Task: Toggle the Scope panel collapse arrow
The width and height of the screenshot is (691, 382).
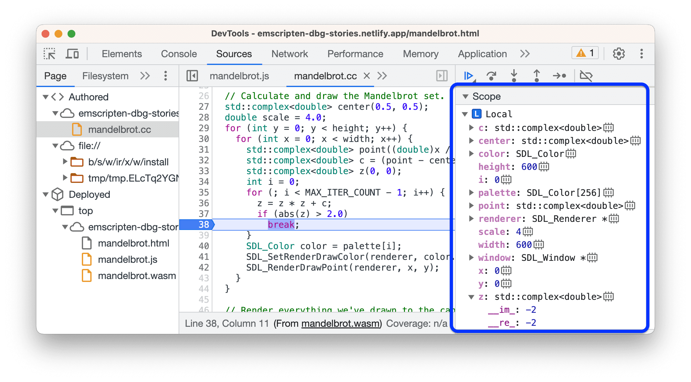Action: [465, 97]
